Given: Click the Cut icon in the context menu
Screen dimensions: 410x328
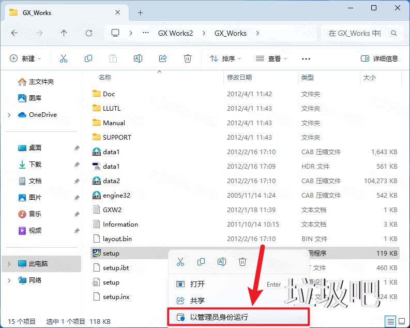Looking at the screenshot, I should 180,262.
